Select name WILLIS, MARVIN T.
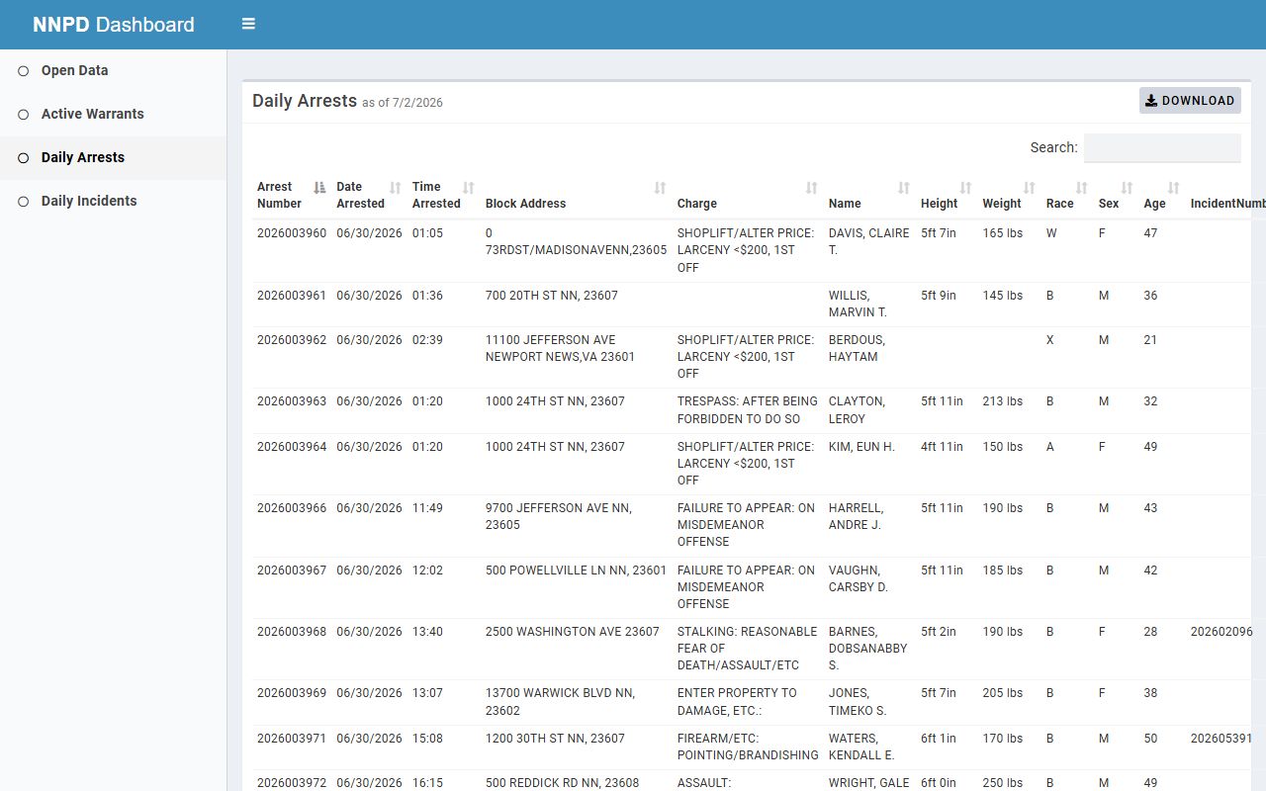Viewport: 1266px width, 791px height. pos(858,304)
